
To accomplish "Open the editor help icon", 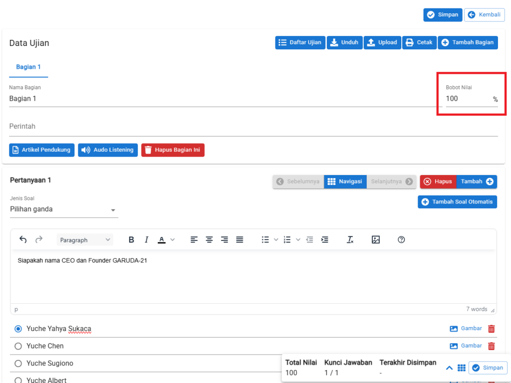I will tap(401, 240).
